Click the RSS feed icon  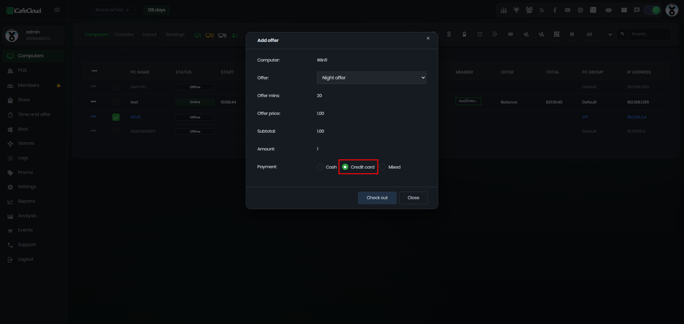[x=542, y=10]
